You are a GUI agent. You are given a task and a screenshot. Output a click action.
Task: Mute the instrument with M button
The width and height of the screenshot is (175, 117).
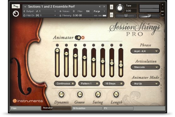click(x=111, y=15)
